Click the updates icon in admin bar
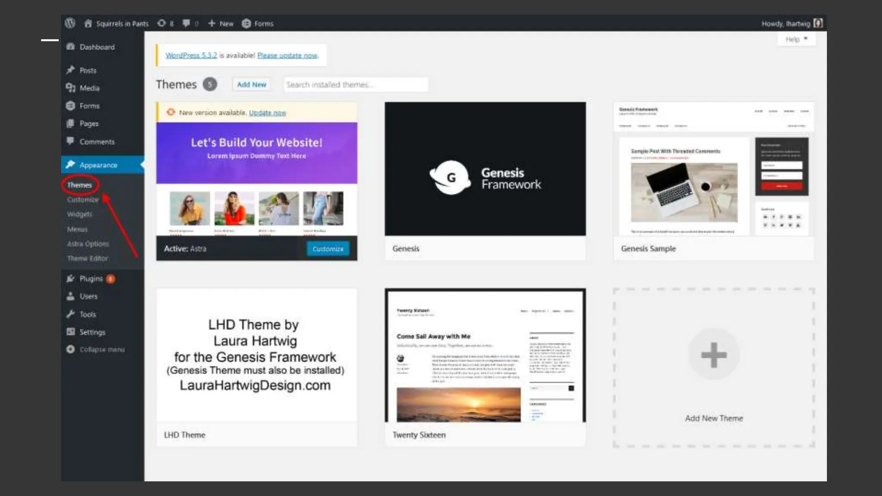The height and width of the screenshot is (496, 882). coord(162,23)
